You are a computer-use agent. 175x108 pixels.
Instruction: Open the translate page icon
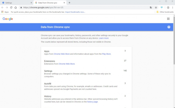pyautogui.click(x=151, y=8)
